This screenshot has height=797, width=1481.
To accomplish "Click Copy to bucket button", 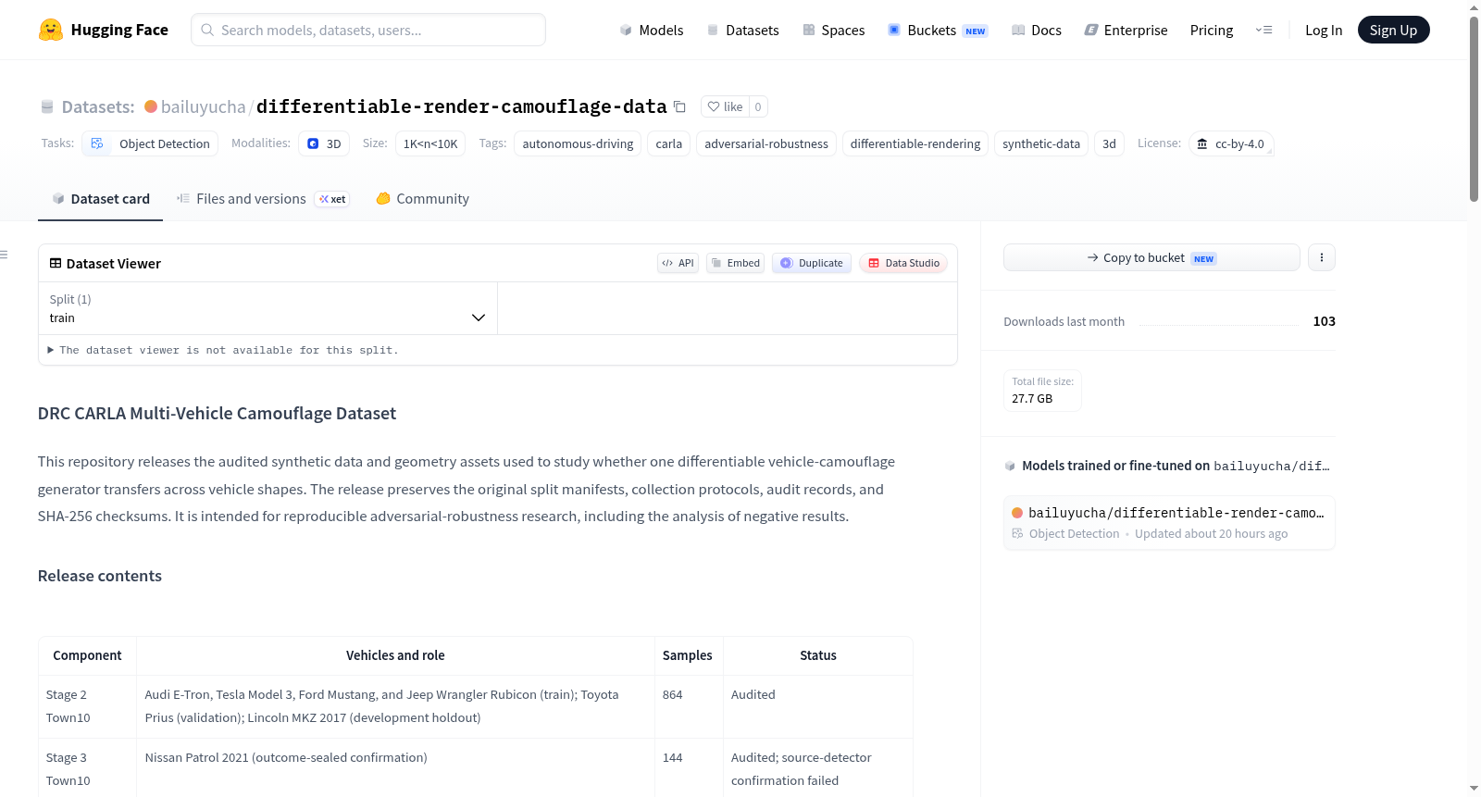I will coord(1151,257).
